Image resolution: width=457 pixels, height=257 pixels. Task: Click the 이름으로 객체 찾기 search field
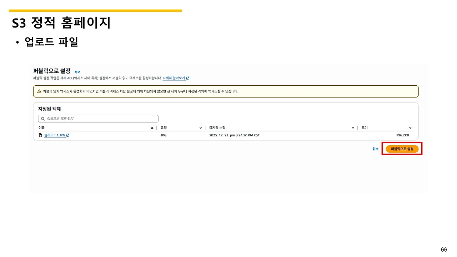coord(98,119)
